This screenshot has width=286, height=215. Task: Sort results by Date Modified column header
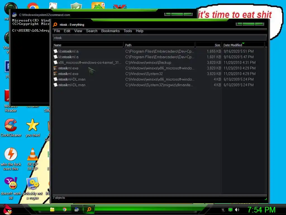[x=243, y=45]
